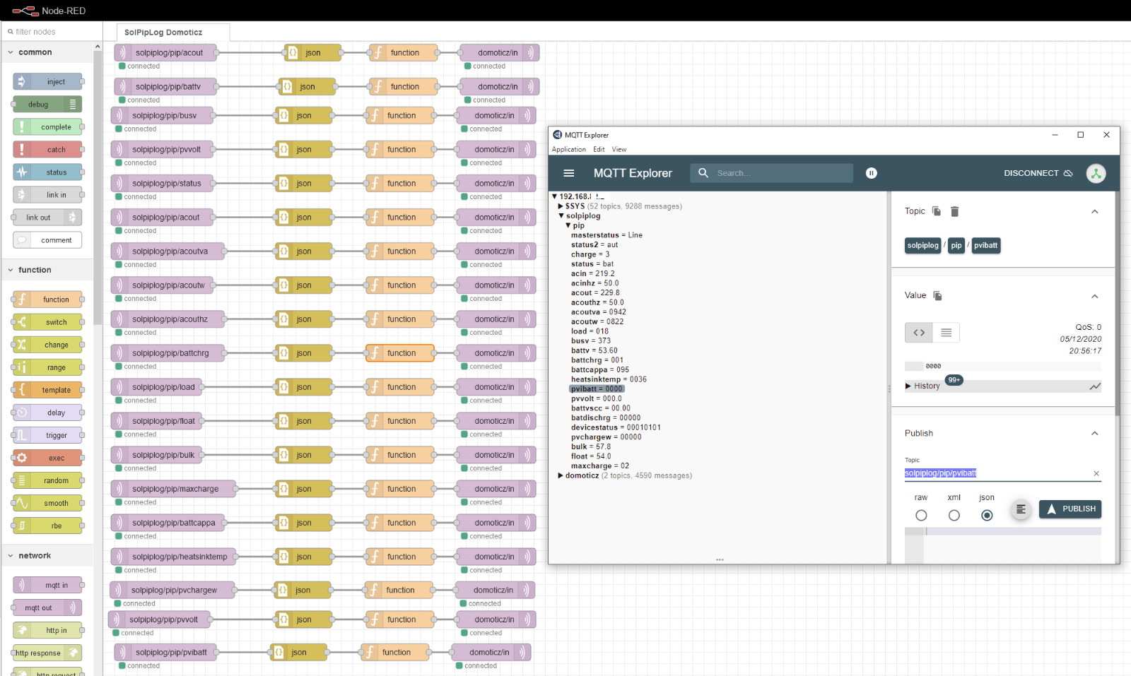This screenshot has height=676, width=1131.
Task: Select the json payload format radio
Action: point(987,515)
